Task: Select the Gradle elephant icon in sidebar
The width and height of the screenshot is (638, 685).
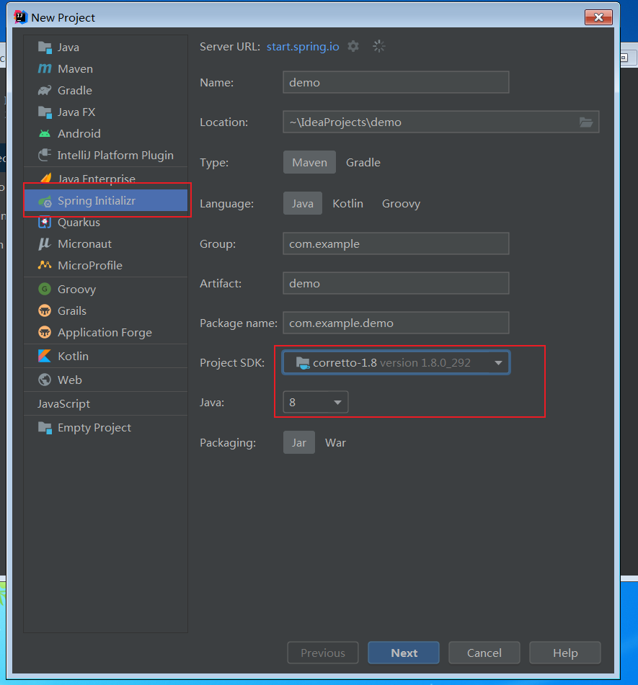Action: coord(45,91)
